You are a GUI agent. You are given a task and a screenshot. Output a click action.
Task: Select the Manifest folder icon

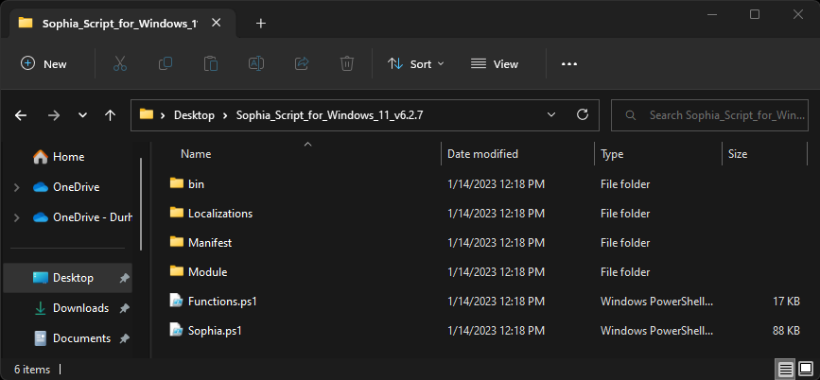click(177, 242)
